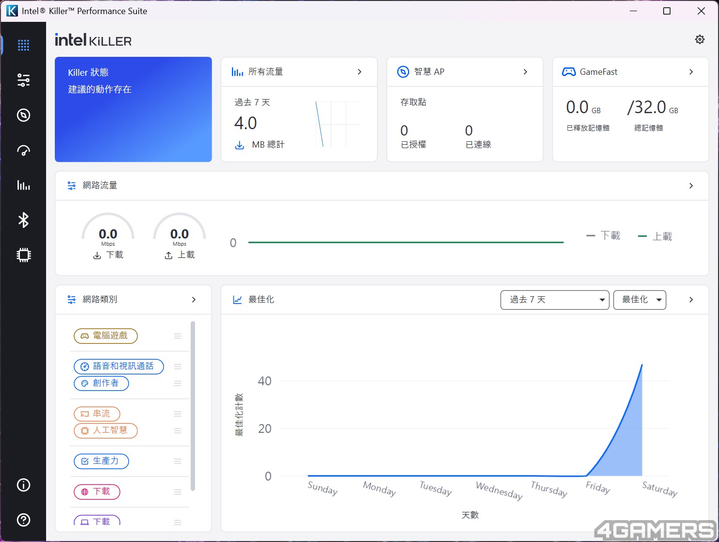Grab the reorder handle for 人工智慧
Viewport: 719px width, 542px height.
(178, 431)
